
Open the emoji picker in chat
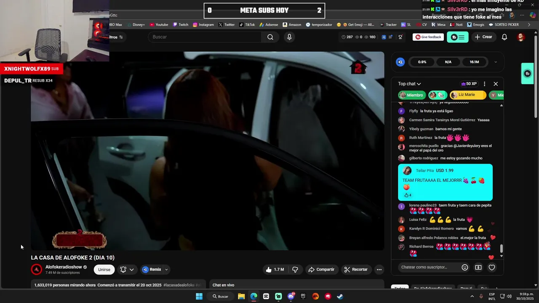tap(465, 267)
